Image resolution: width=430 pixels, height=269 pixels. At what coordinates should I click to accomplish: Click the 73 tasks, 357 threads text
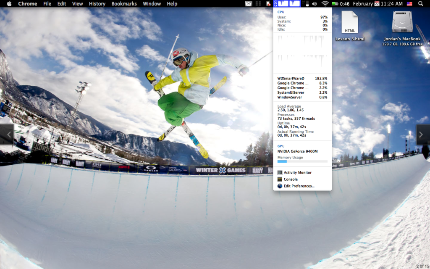coord(296,119)
